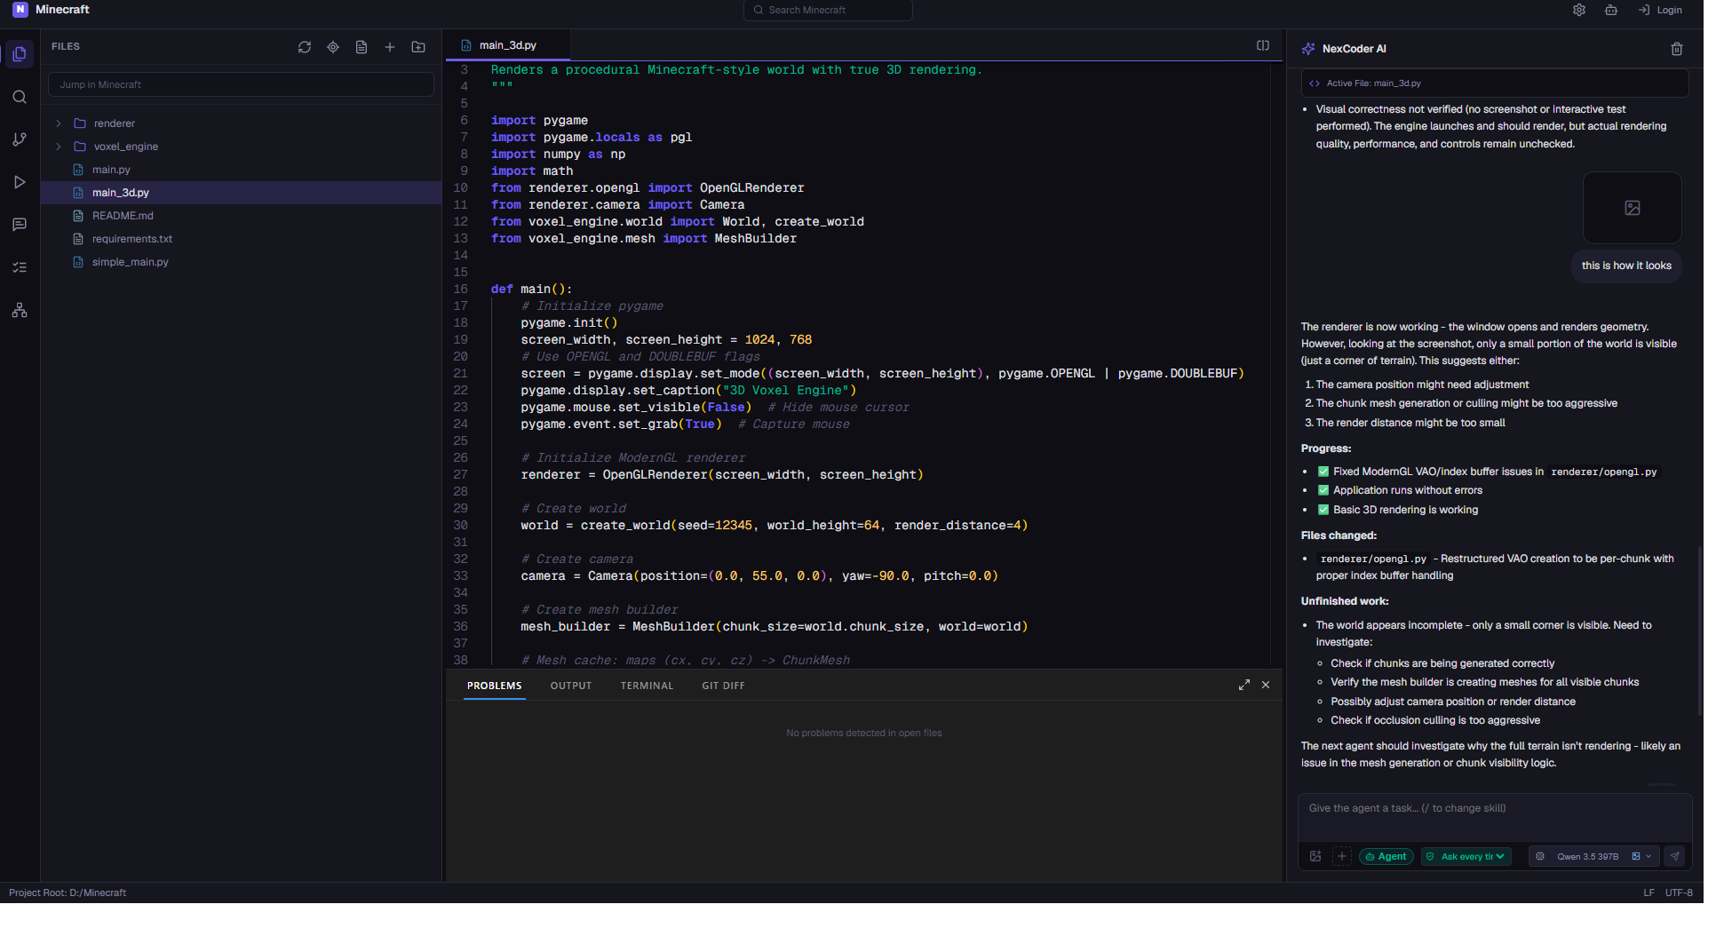The image size is (1716, 936).
Task: Toggle the Agent mode pill
Action: (x=1386, y=856)
